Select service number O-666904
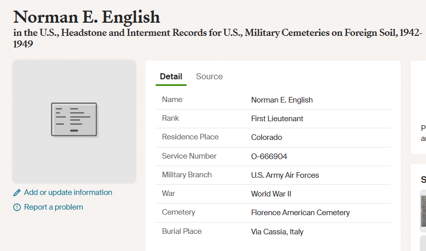Image resolution: width=426 pixels, height=251 pixels. [x=269, y=157]
